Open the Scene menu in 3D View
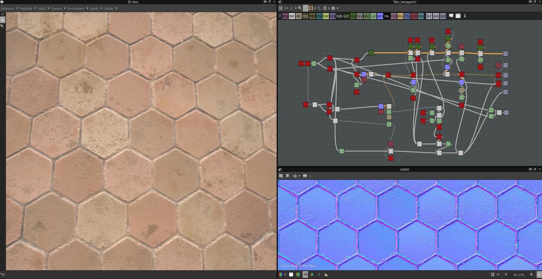The image size is (542, 279). 96,8
